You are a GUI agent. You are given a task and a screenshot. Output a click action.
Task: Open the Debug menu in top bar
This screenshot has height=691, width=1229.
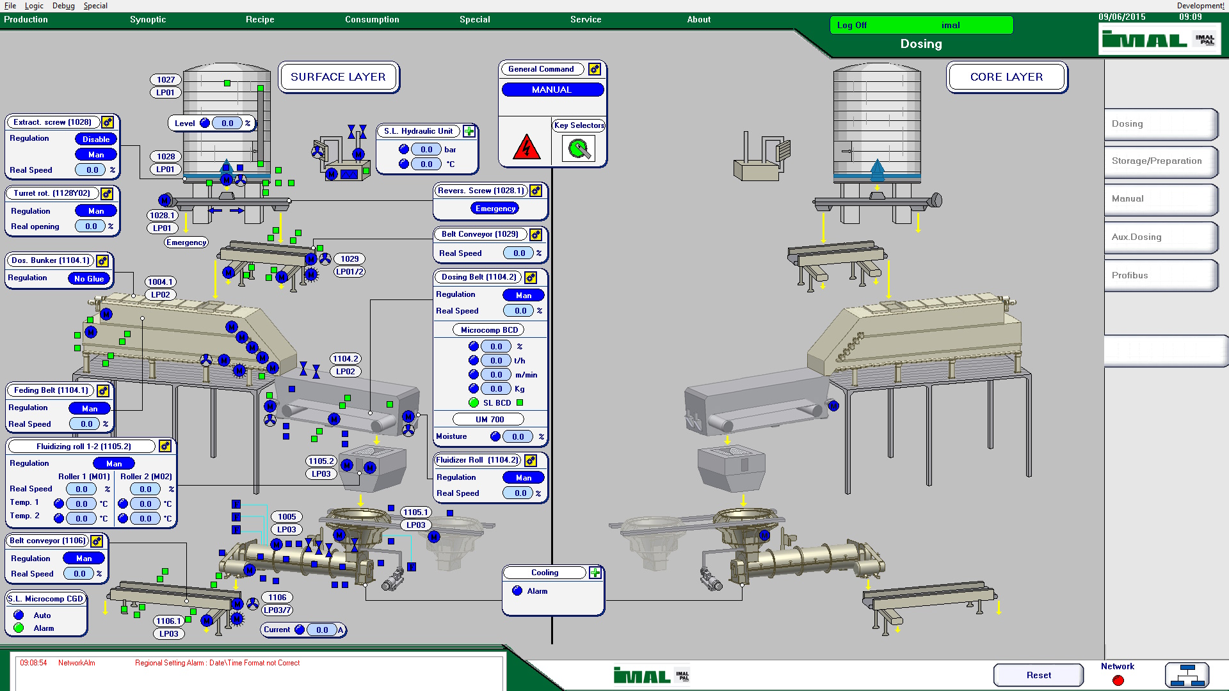(x=63, y=6)
